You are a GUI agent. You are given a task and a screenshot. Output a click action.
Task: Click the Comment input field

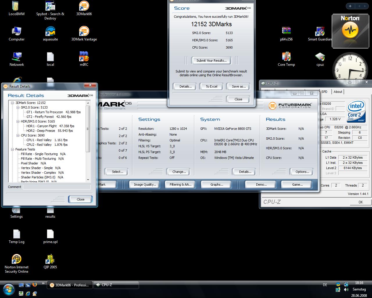click(x=57, y=187)
